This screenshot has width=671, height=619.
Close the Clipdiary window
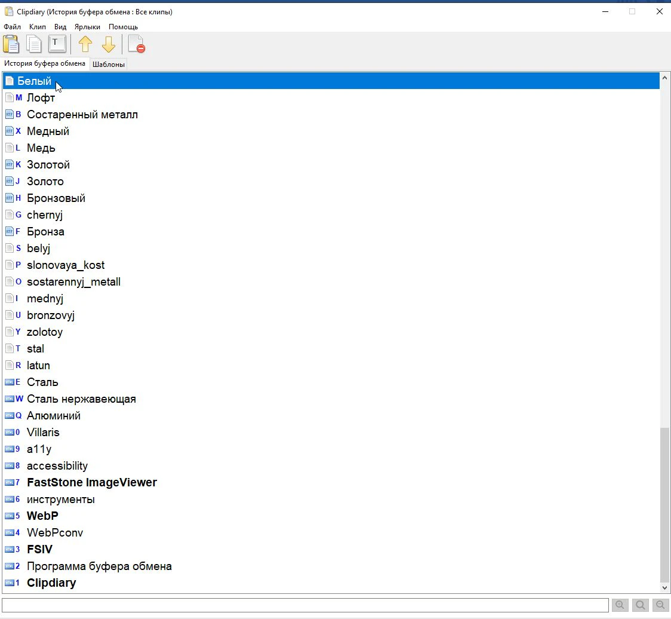pos(660,11)
